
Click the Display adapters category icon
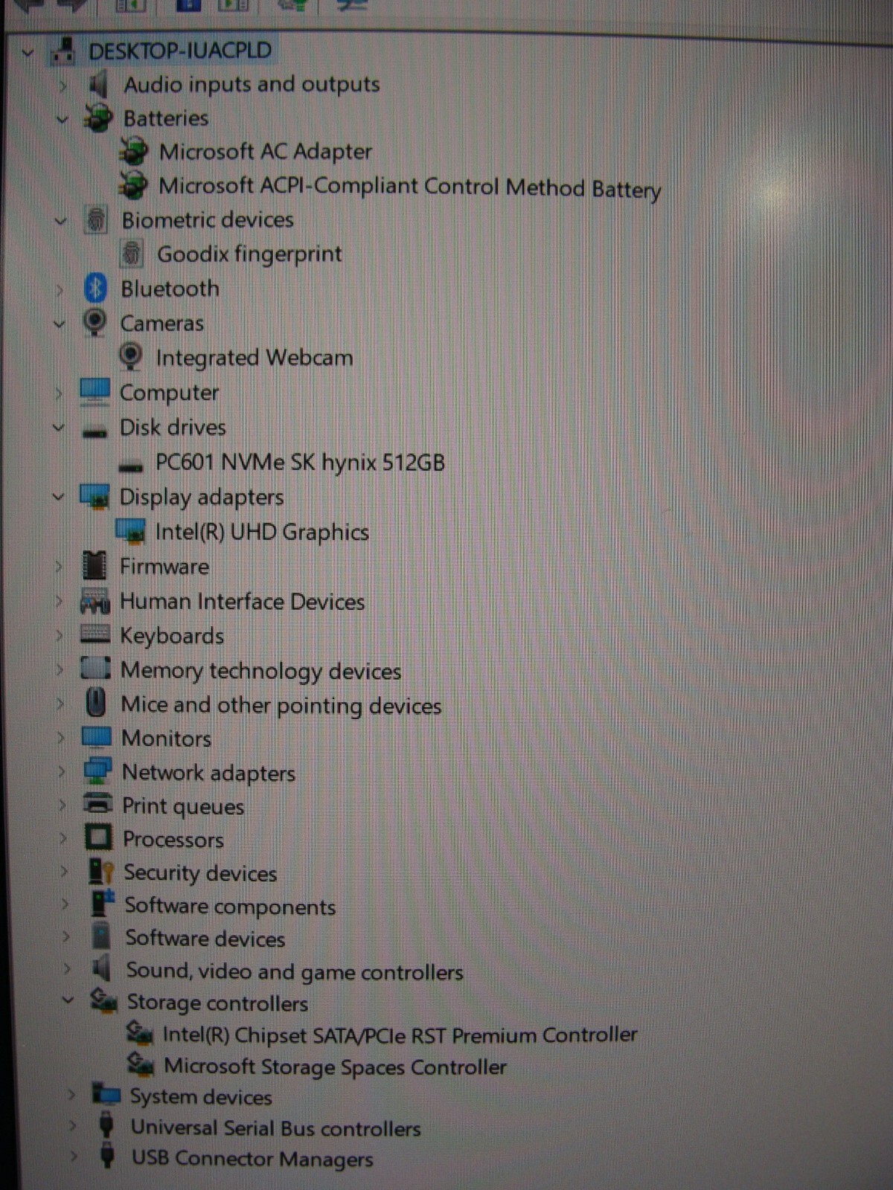pos(95,497)
